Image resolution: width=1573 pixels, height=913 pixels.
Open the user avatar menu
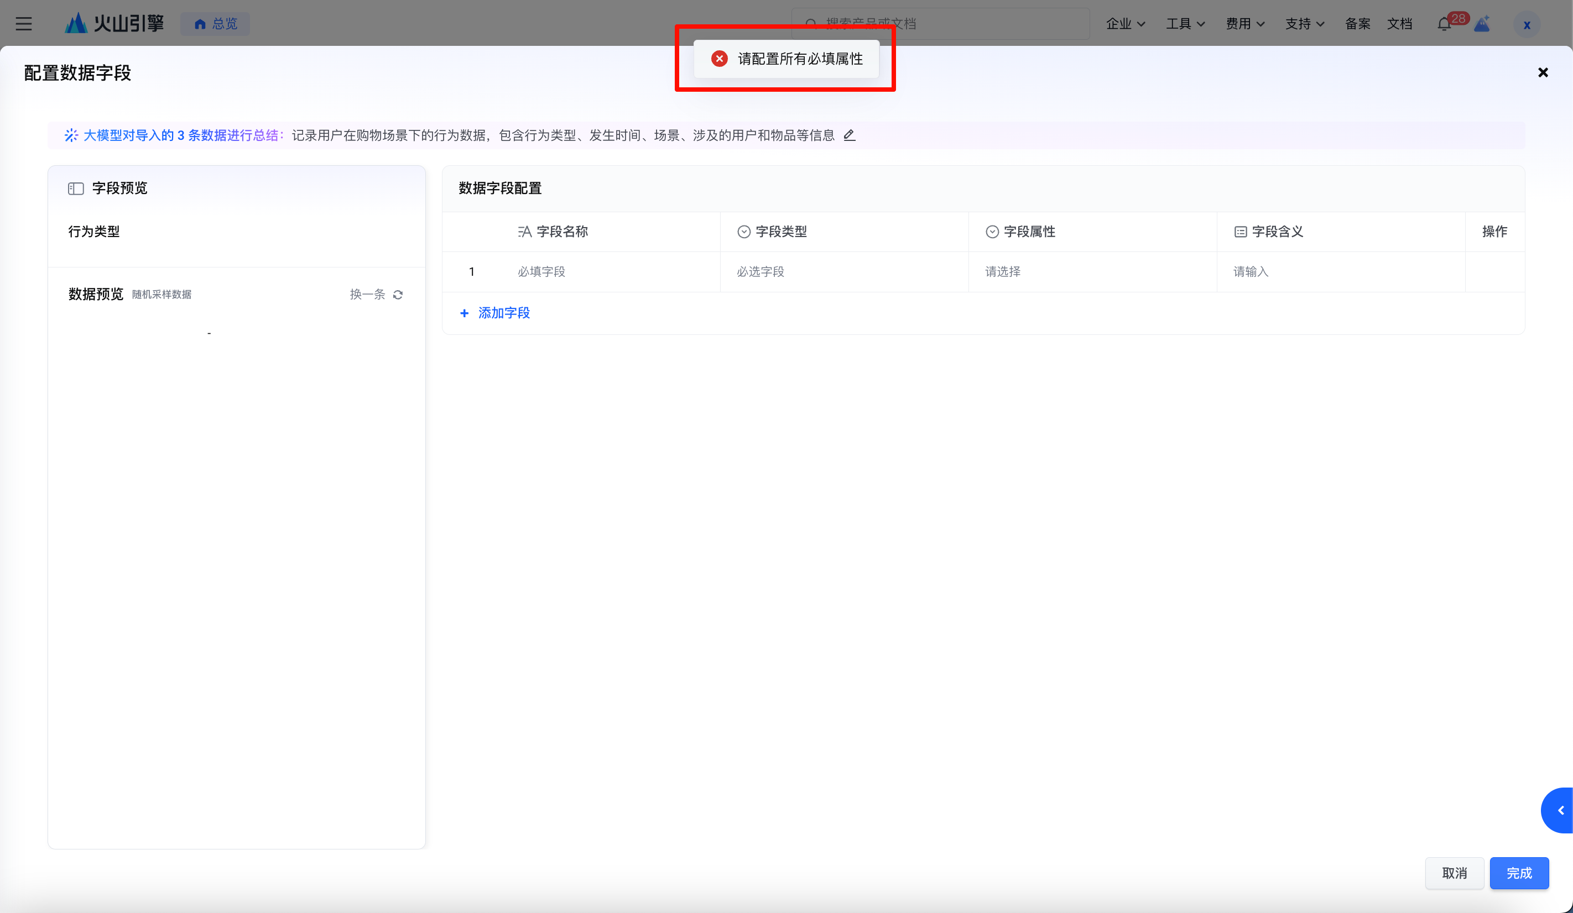[1526, 24]
